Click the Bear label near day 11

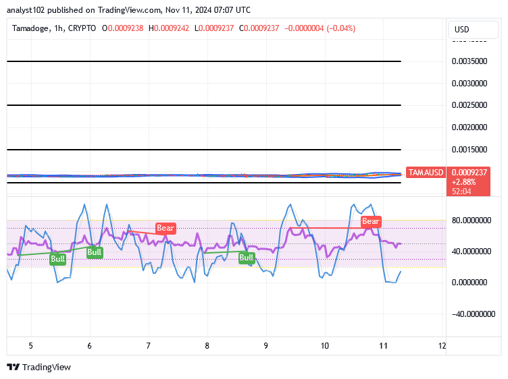pos(371,221)
